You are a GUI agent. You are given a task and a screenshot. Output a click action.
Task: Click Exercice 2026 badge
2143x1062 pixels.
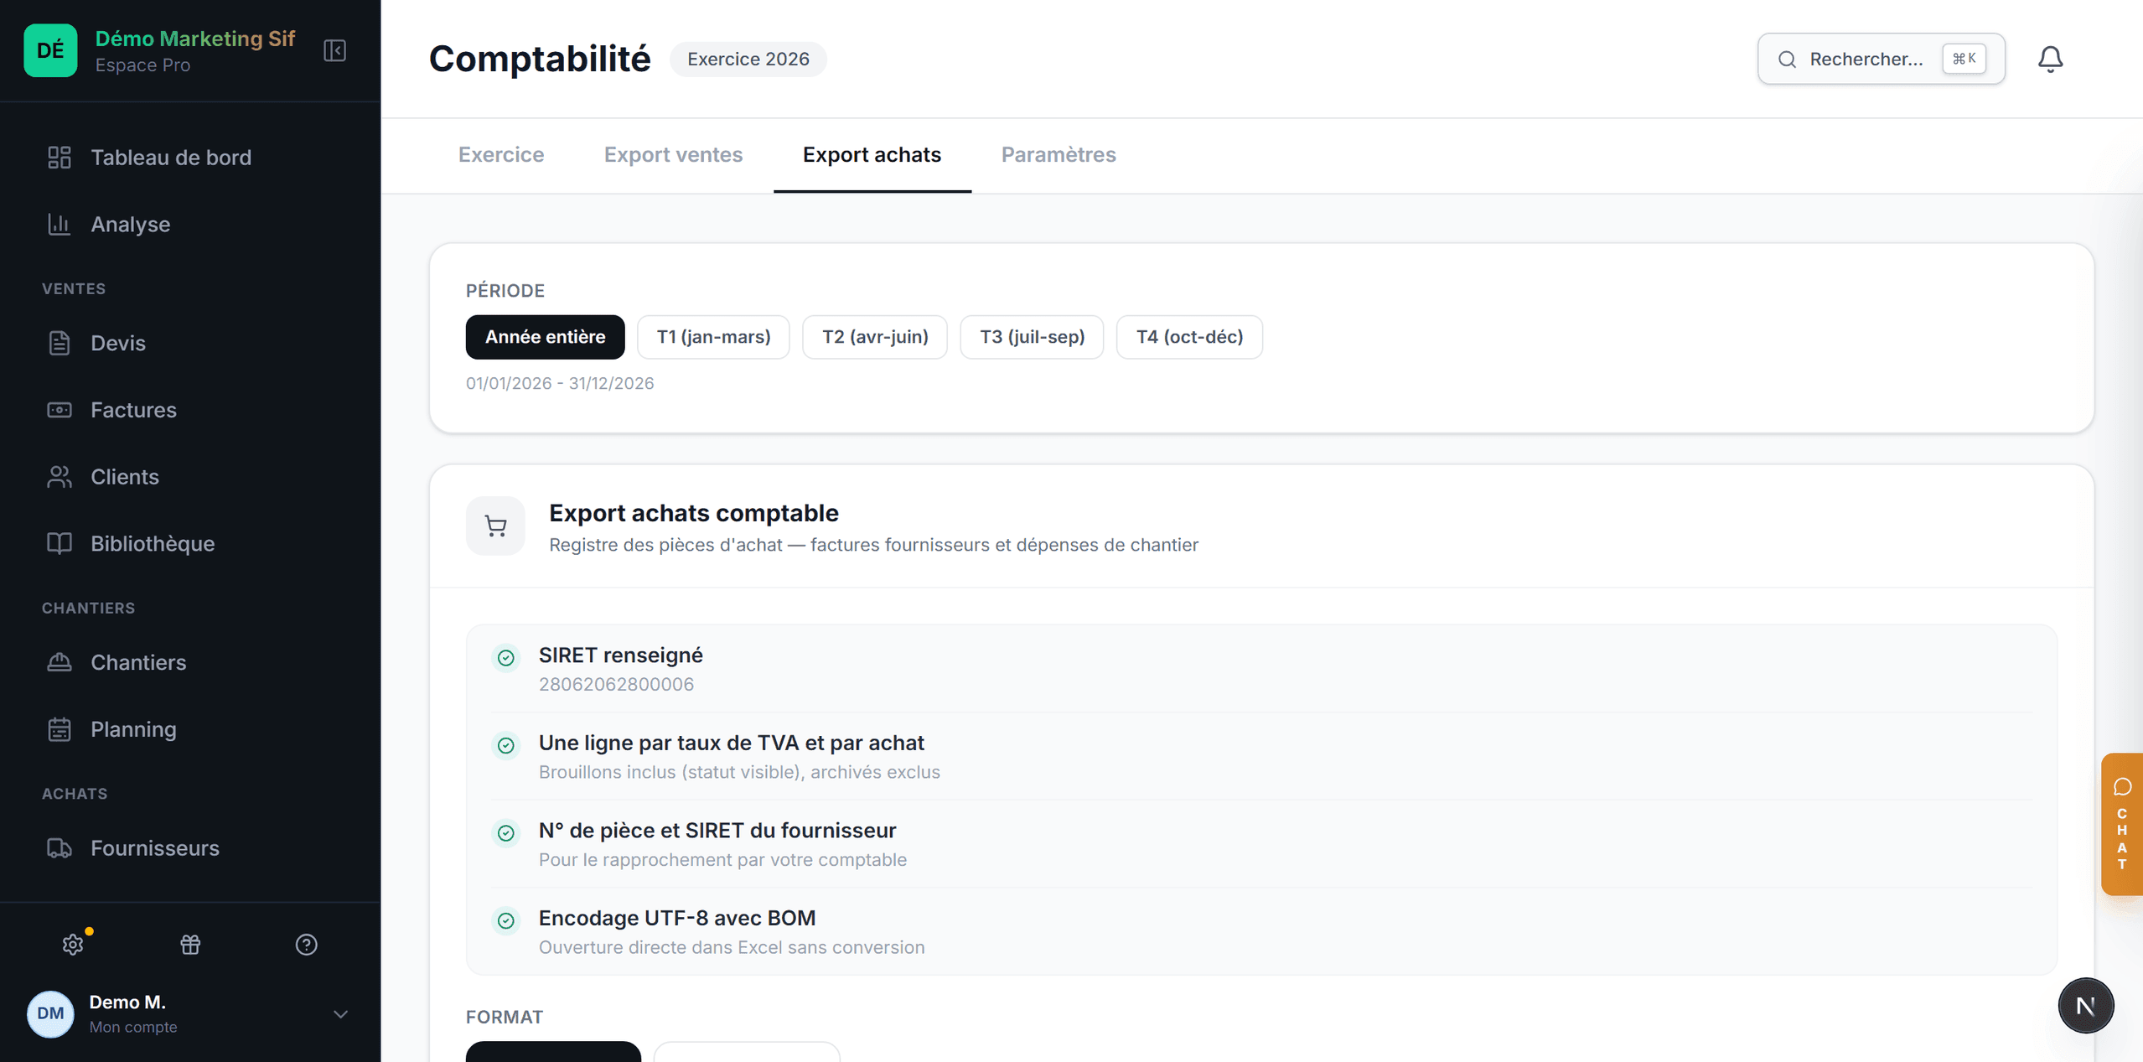[748, 60]
